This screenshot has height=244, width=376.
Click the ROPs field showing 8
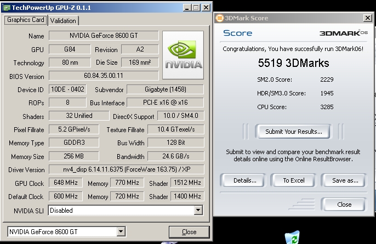tap(67, 103)
